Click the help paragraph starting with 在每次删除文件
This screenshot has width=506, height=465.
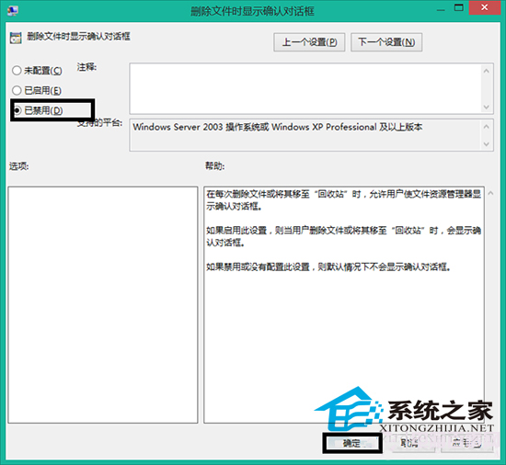[x=344, y=200]
